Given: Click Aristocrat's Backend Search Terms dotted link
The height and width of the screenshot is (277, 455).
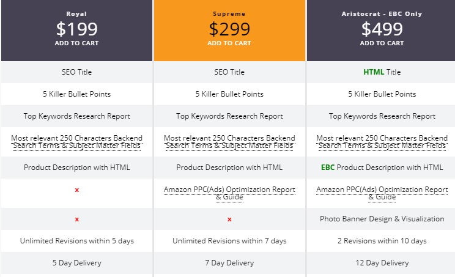Looking at the screenshot, I should pyautogui.click(x=382, y=141).
